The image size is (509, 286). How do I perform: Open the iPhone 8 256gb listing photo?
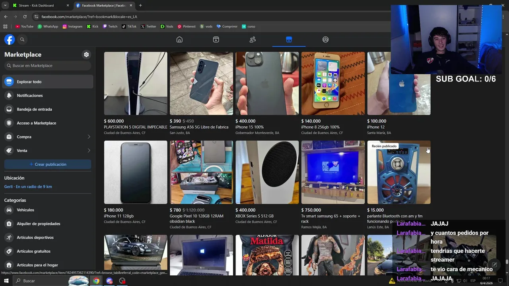pyautogui.click(x=333, y=83)
